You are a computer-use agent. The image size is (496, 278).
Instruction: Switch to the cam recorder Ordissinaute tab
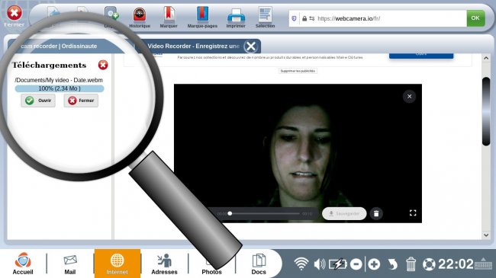(x=66, y=46)
